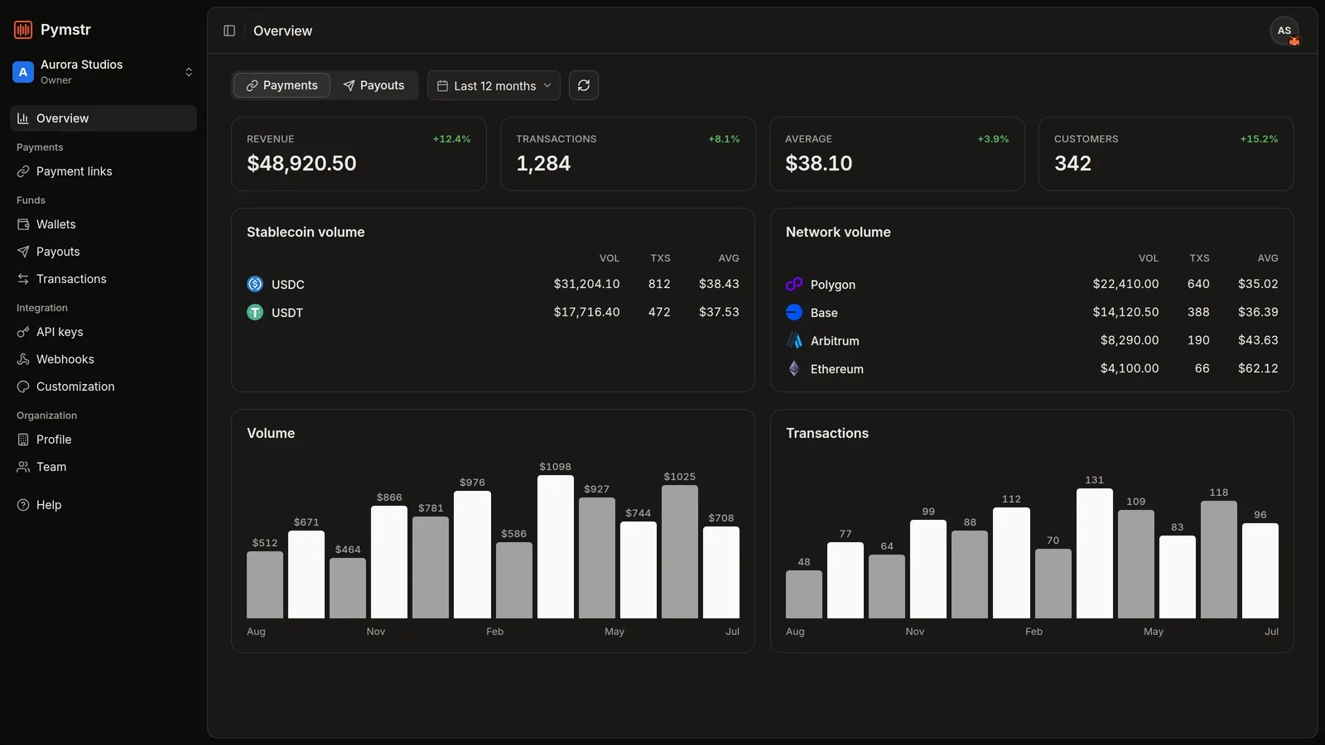Image resolution: width=1325 pixels, height=745 pixels.
Task: Click the Polygon network icon
Action: point(794,284)
